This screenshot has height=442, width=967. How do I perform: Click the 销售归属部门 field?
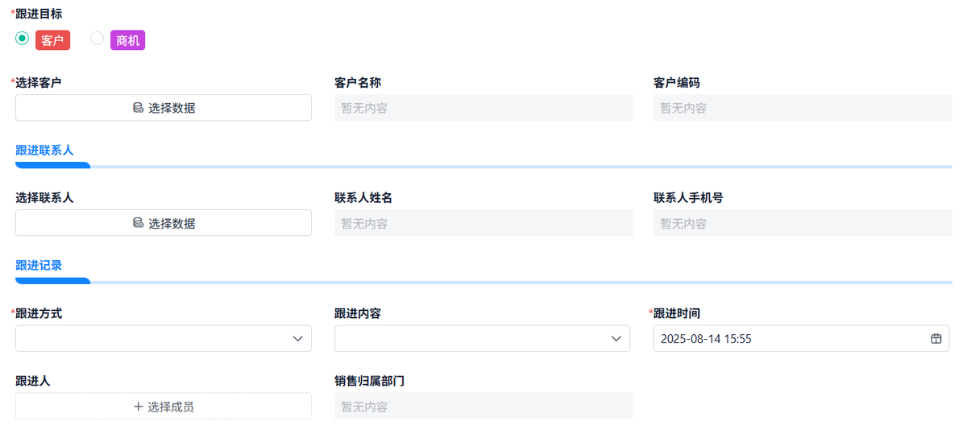click(483, 407)
